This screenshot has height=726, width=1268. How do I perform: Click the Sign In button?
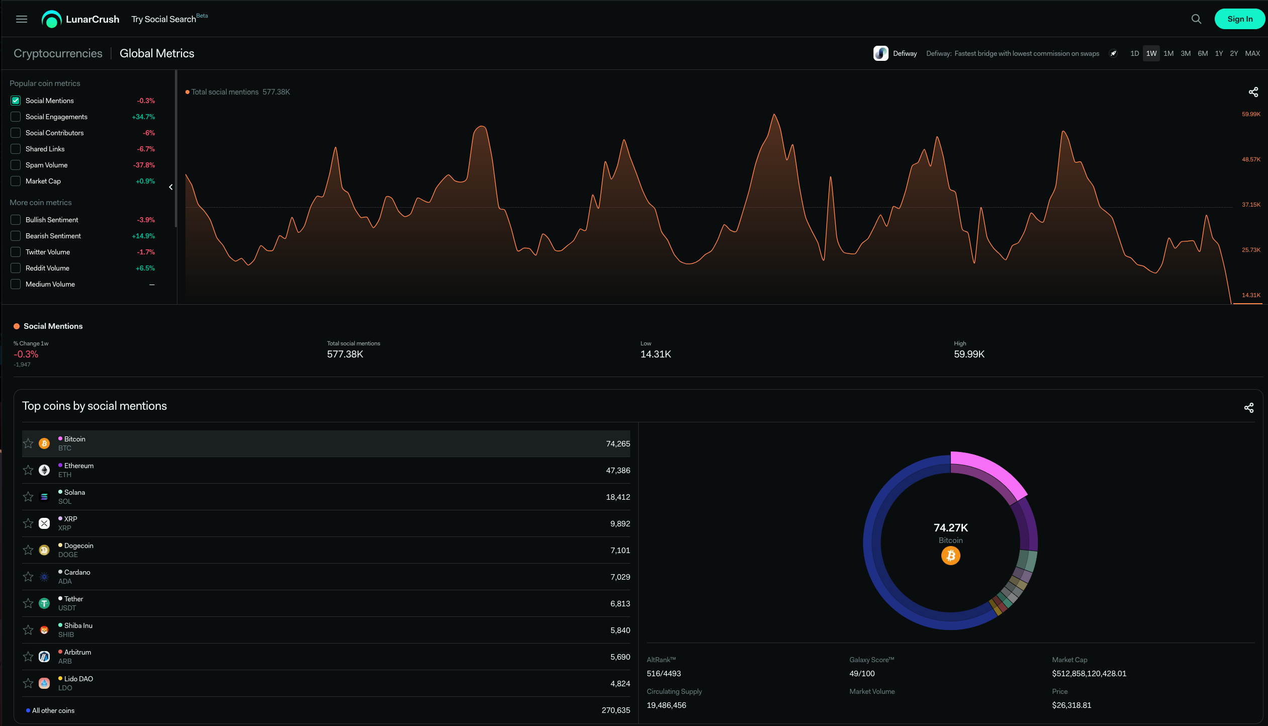pyautogui.click(x=1239, y=19)
